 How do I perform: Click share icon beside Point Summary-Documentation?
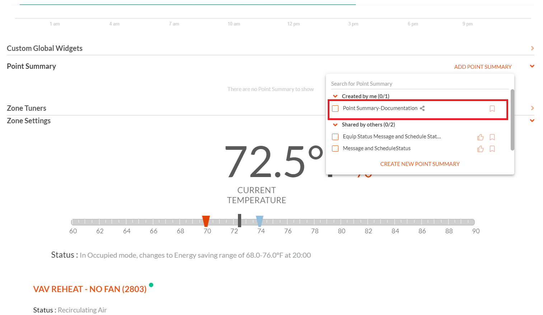(x=422, y=108)
